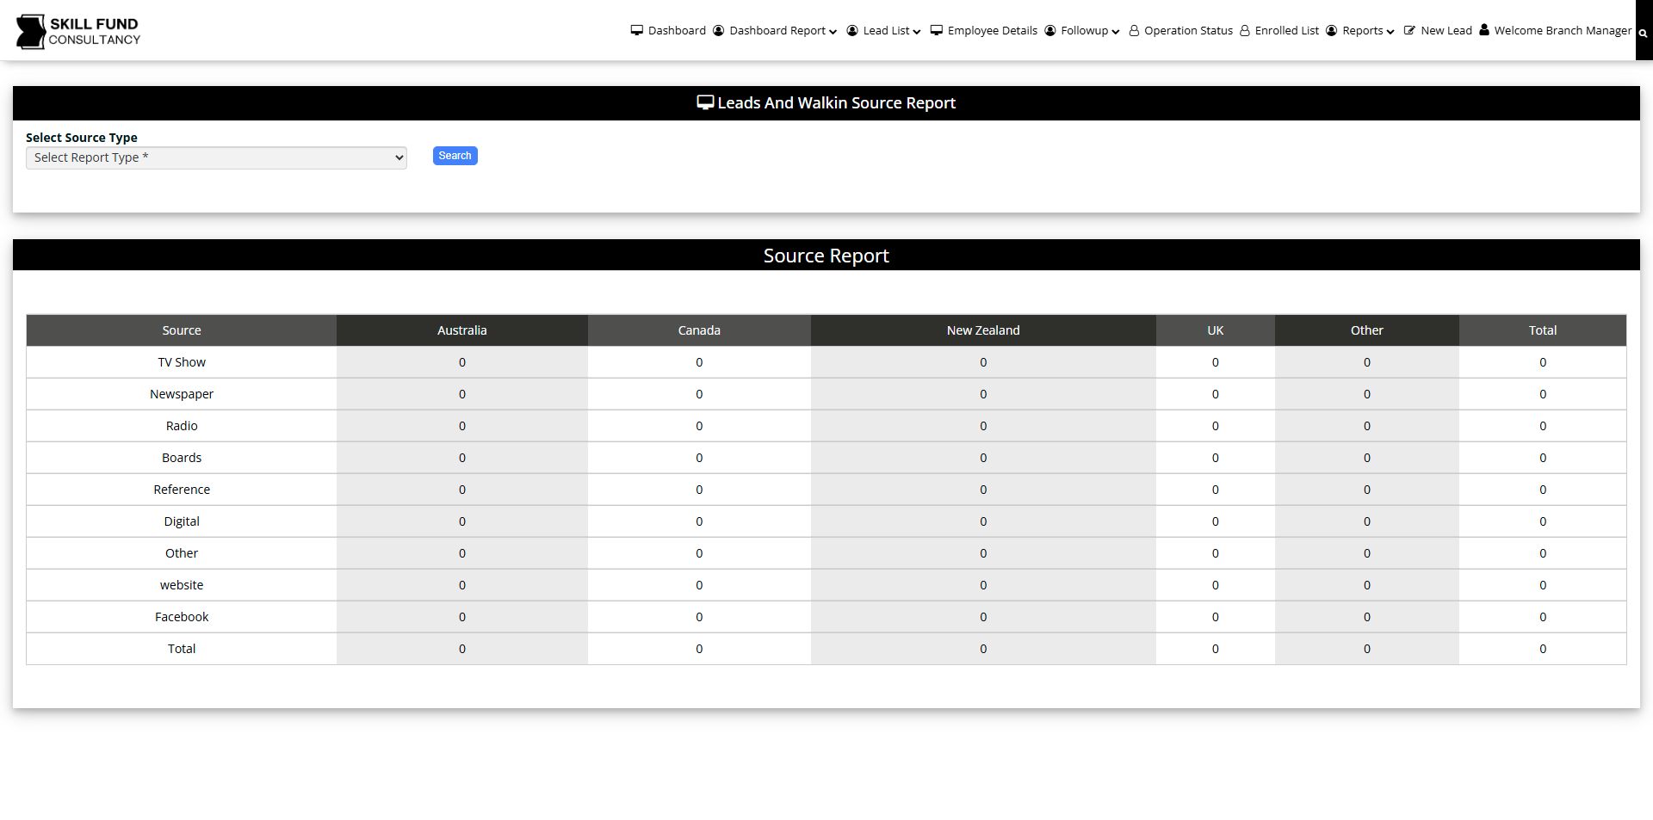Click the monitor icon beside Employee Details
The width and height of the screenshot is (1653, 820).
pyautogui.click(x=937, y=30)
